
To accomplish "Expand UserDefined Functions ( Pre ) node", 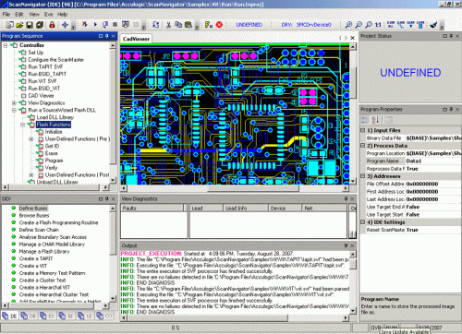I will pyautogui.click(x=31, y=139).
